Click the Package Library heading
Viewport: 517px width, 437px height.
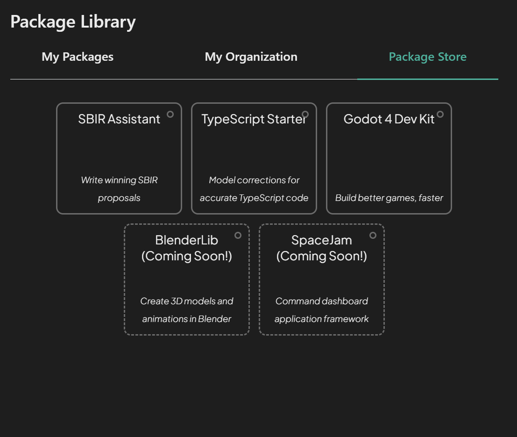coord(73,22)
